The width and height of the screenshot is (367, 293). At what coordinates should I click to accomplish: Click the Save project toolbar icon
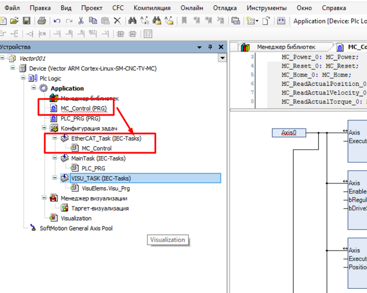(26, 21)
